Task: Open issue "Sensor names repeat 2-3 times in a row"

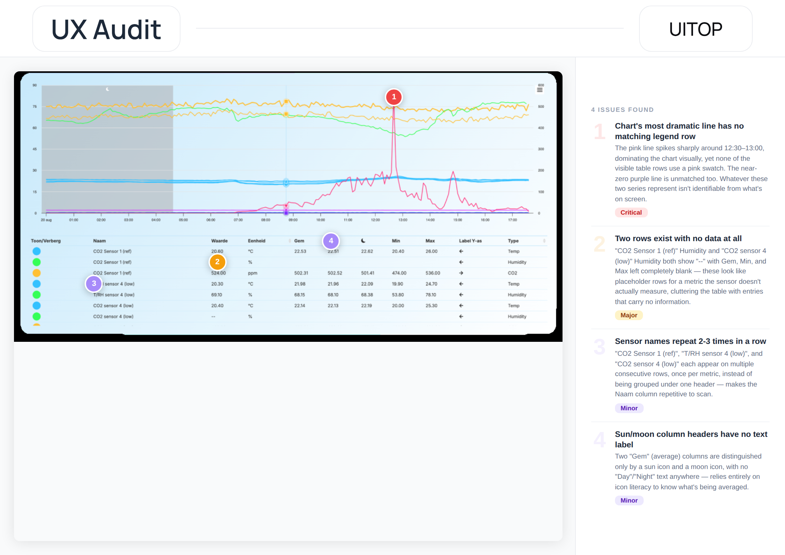Action: point(691,341)
